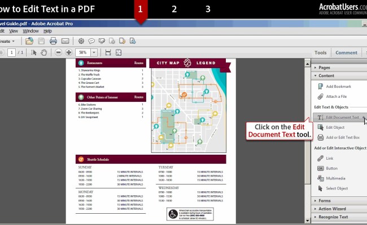Zoom in with the plus button
Screen dimensions: 367x225
[x=69, y=52]
